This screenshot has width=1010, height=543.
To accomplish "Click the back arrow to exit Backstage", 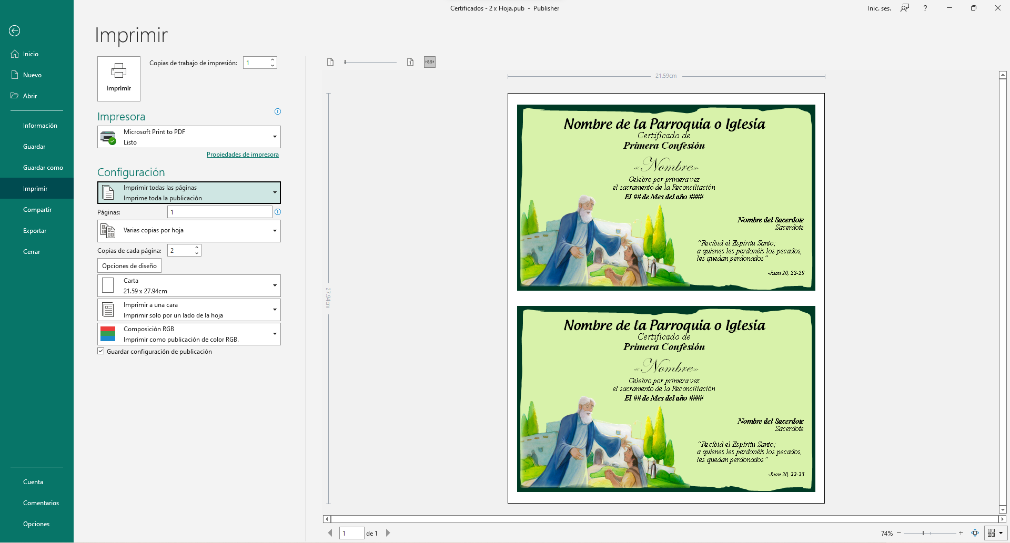I will 15,31.
